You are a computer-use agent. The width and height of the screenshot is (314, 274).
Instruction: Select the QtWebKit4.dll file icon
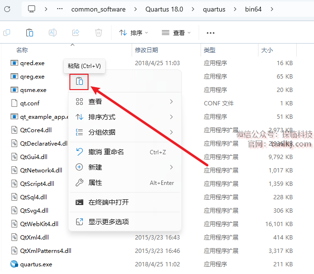(14, 224)
